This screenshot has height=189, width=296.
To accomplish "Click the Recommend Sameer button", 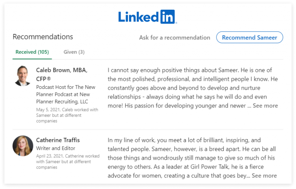I will tap(249, 37).
